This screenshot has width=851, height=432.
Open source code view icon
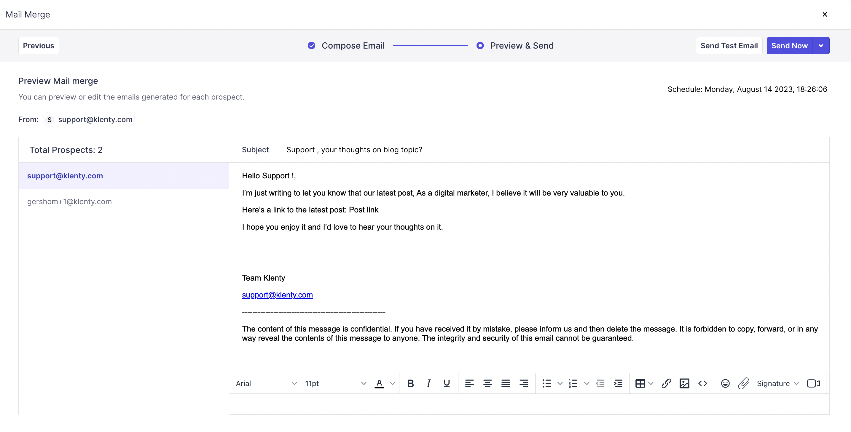(702, 383)
